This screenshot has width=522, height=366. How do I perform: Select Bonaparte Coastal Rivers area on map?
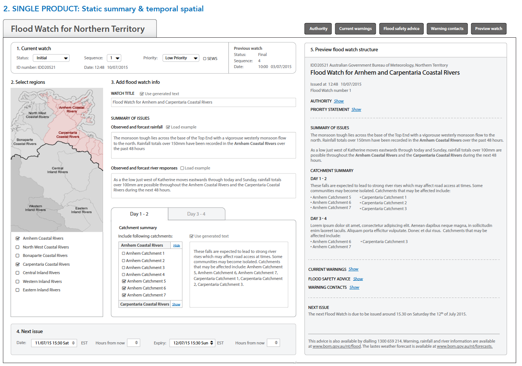(x=25, y=142)
